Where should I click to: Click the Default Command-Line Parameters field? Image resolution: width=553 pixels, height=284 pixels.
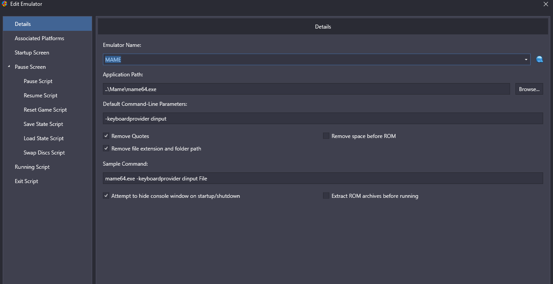coord(323,118)
